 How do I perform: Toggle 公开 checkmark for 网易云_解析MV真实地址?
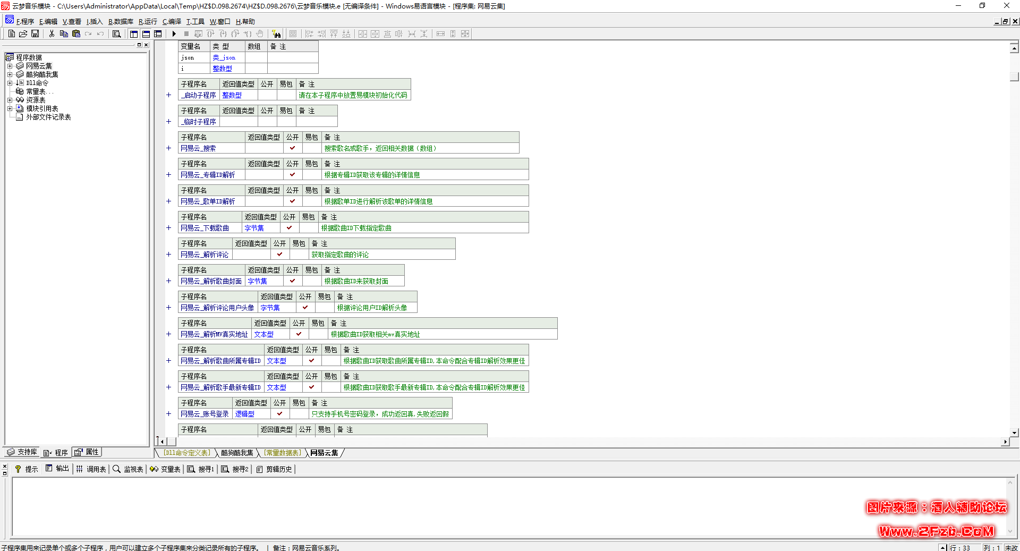pos(299,334)
